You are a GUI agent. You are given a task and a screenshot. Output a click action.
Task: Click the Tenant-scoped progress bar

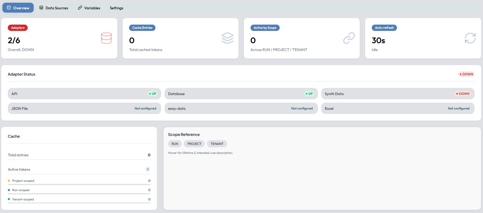(x=79, y=203)
